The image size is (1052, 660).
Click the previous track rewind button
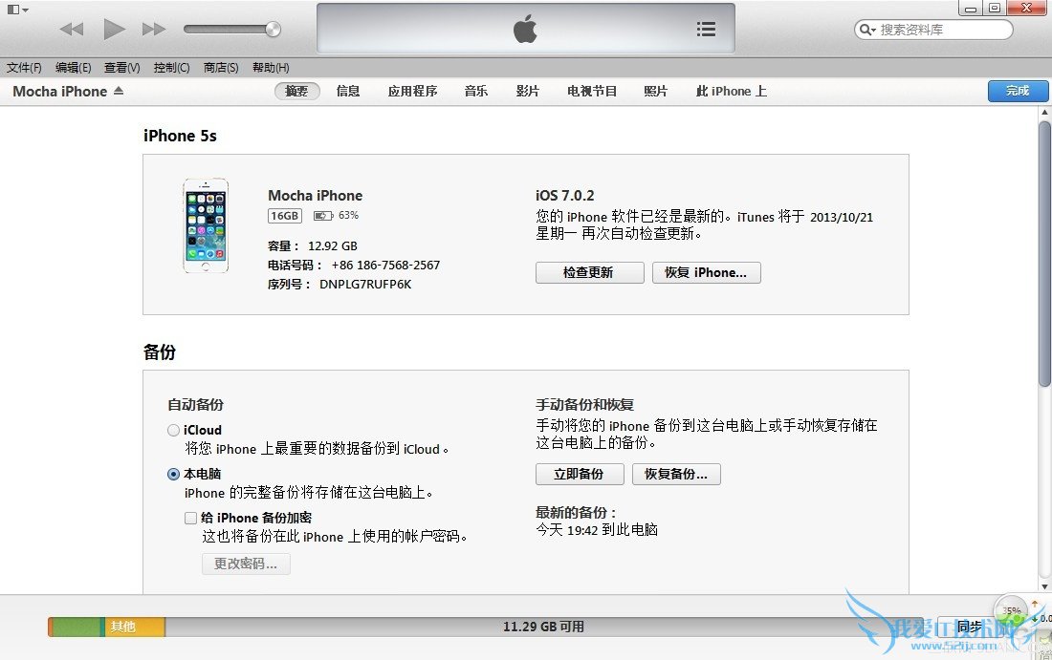[x=71, y=29]
